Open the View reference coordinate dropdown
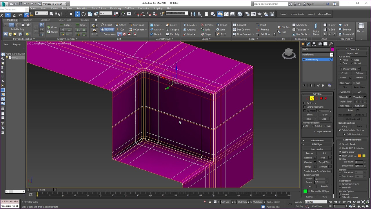The height and width of the screenshot is (209, 371). (106, 13)
